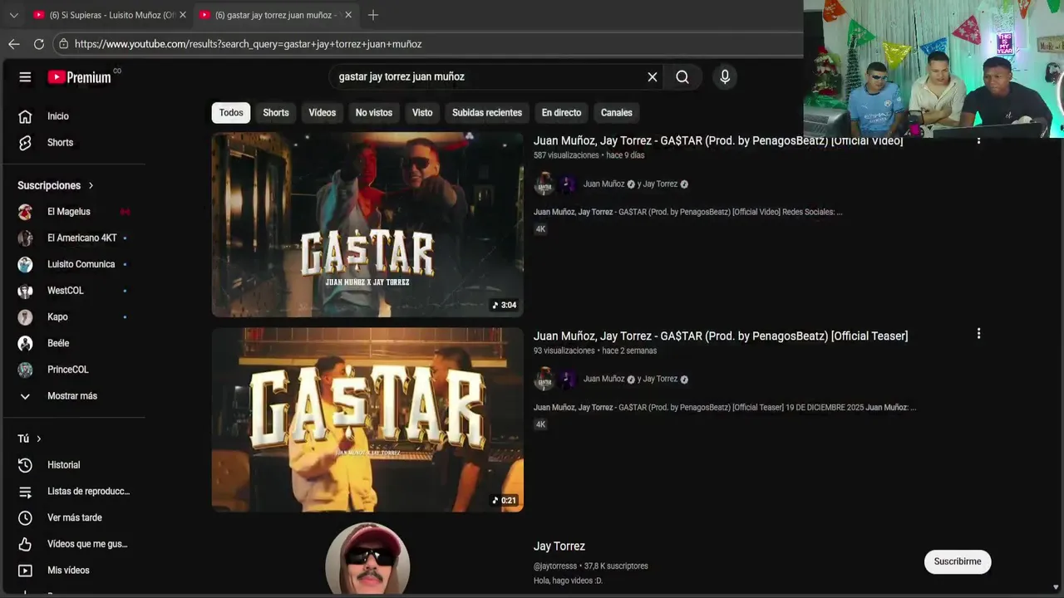The height and width of the screenshot is (598, 1064).
Task: Open the GA$TAR [Official Video] title link
Action: pyautogui.click(x=718, y=141)
